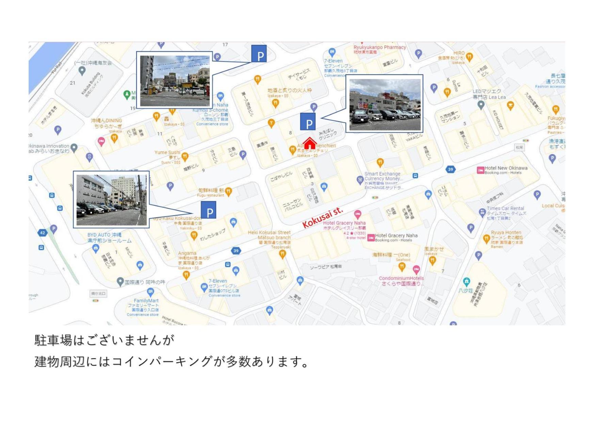Open the bottom-left street parking photo

111,199
